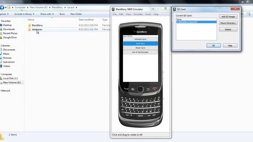253x142 pixels.
Task: Open Include in library dropdown
Action: pyautogui.click(x=24, y=14)
